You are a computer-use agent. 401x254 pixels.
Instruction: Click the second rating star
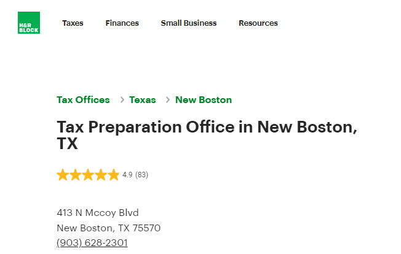76,175
